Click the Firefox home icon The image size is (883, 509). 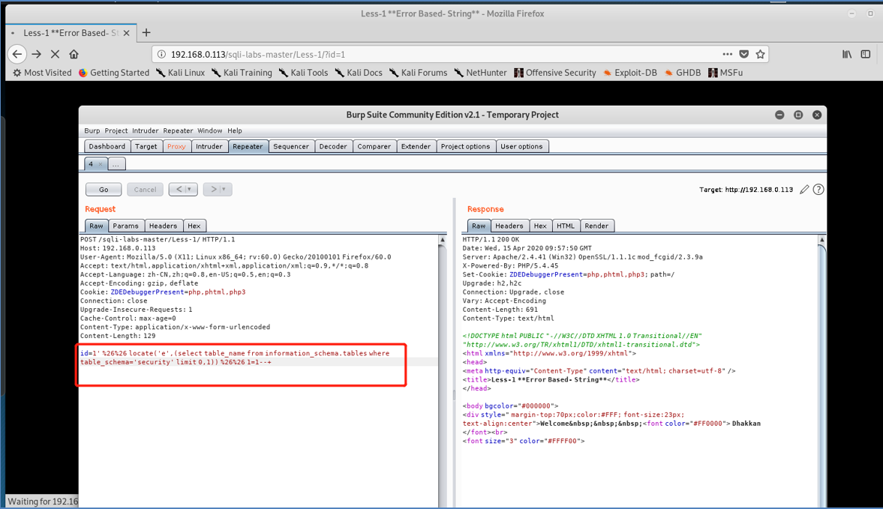(x=73, y=54)
